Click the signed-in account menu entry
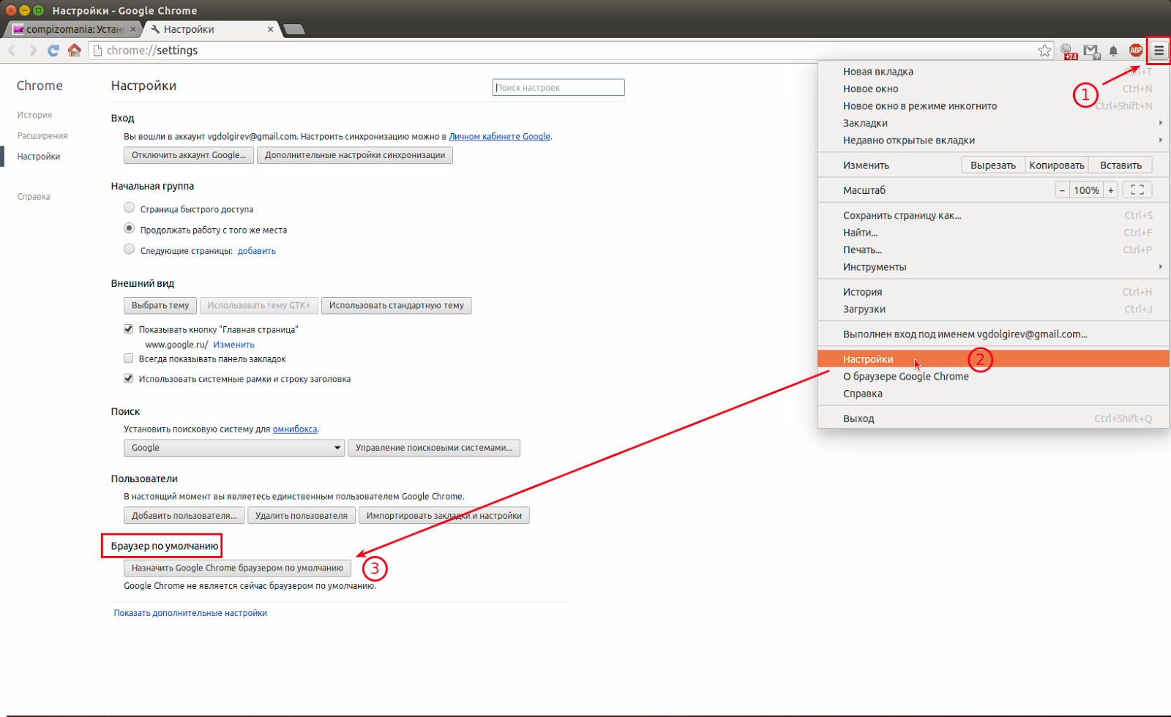Viewport: 1171px width, 717px height. pos(993,334)
